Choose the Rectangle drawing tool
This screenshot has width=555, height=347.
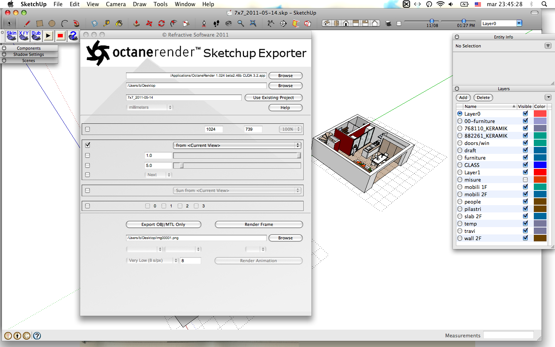coord(39,24)
